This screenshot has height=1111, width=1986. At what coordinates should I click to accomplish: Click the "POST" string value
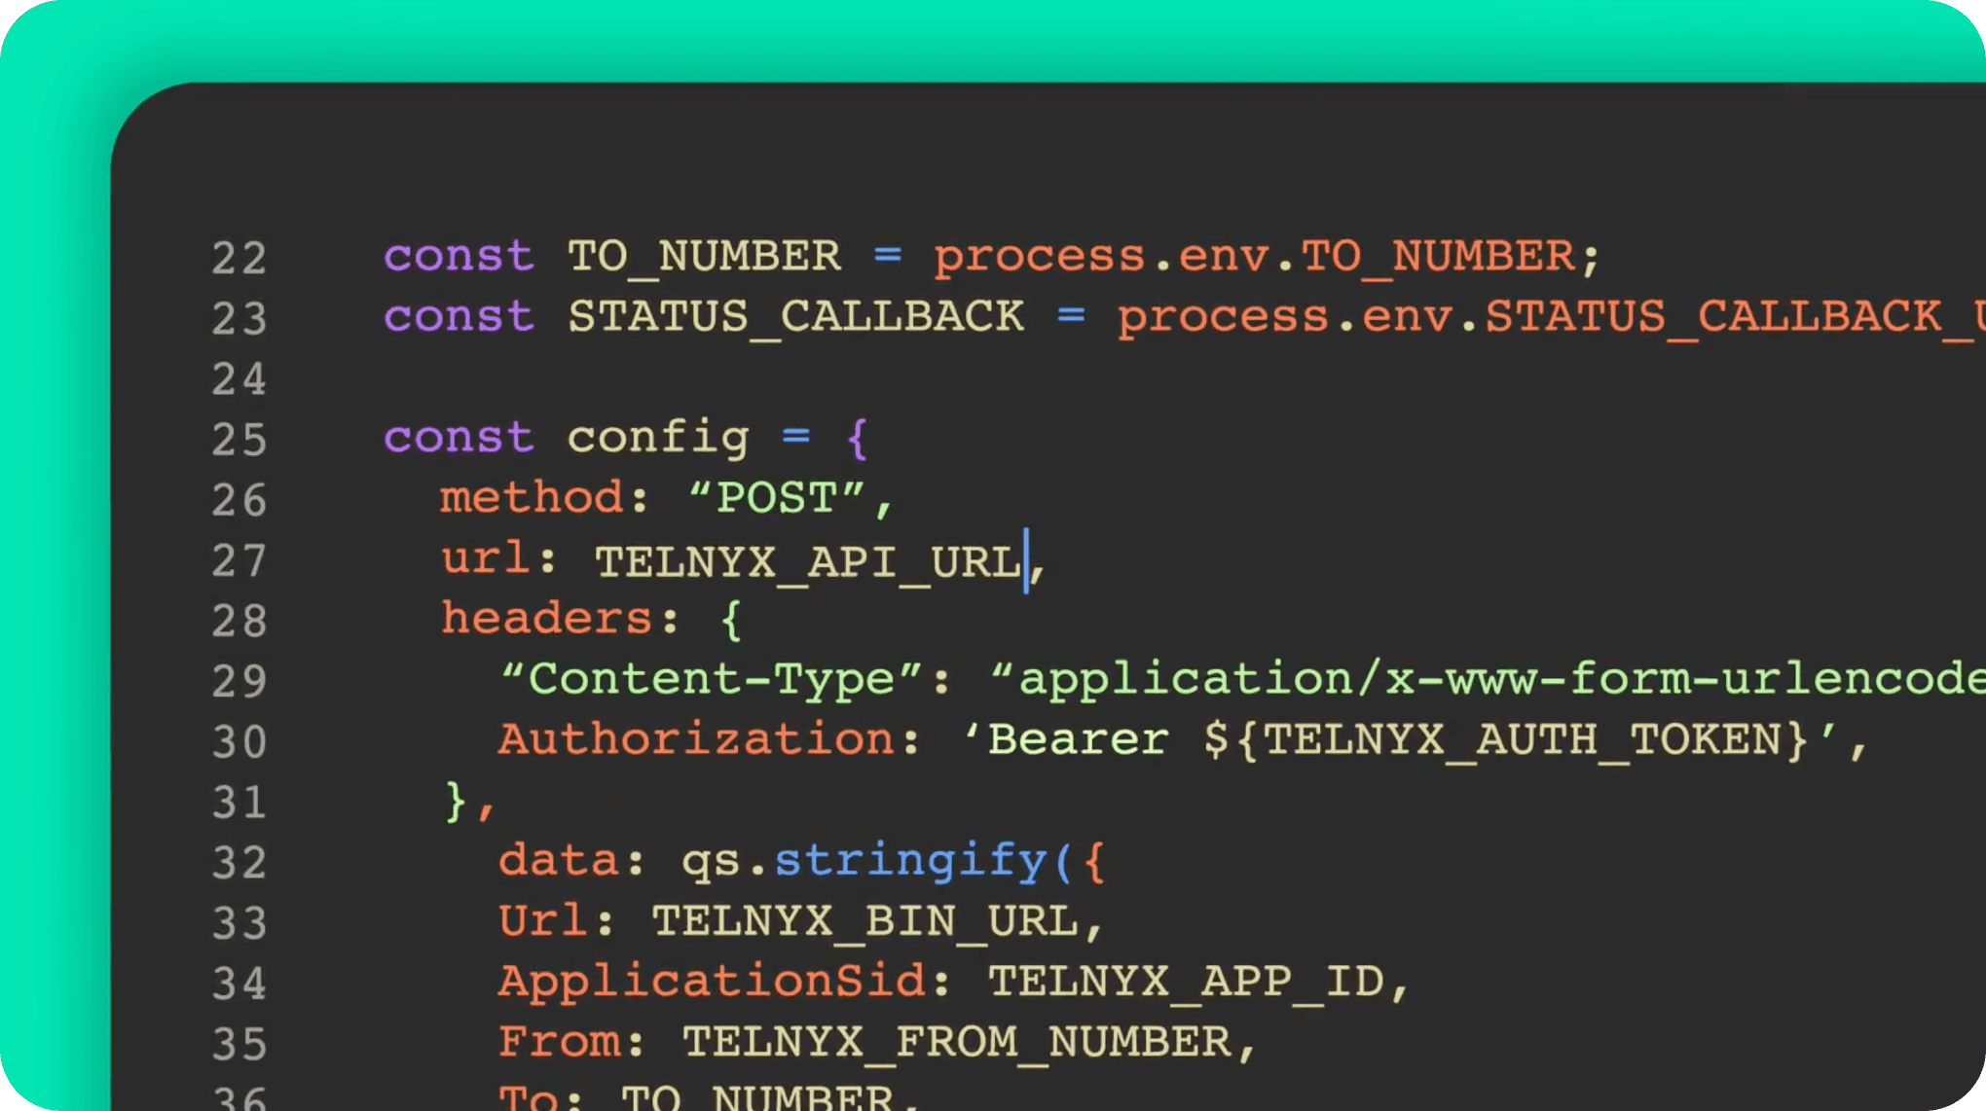pos(776,497)
